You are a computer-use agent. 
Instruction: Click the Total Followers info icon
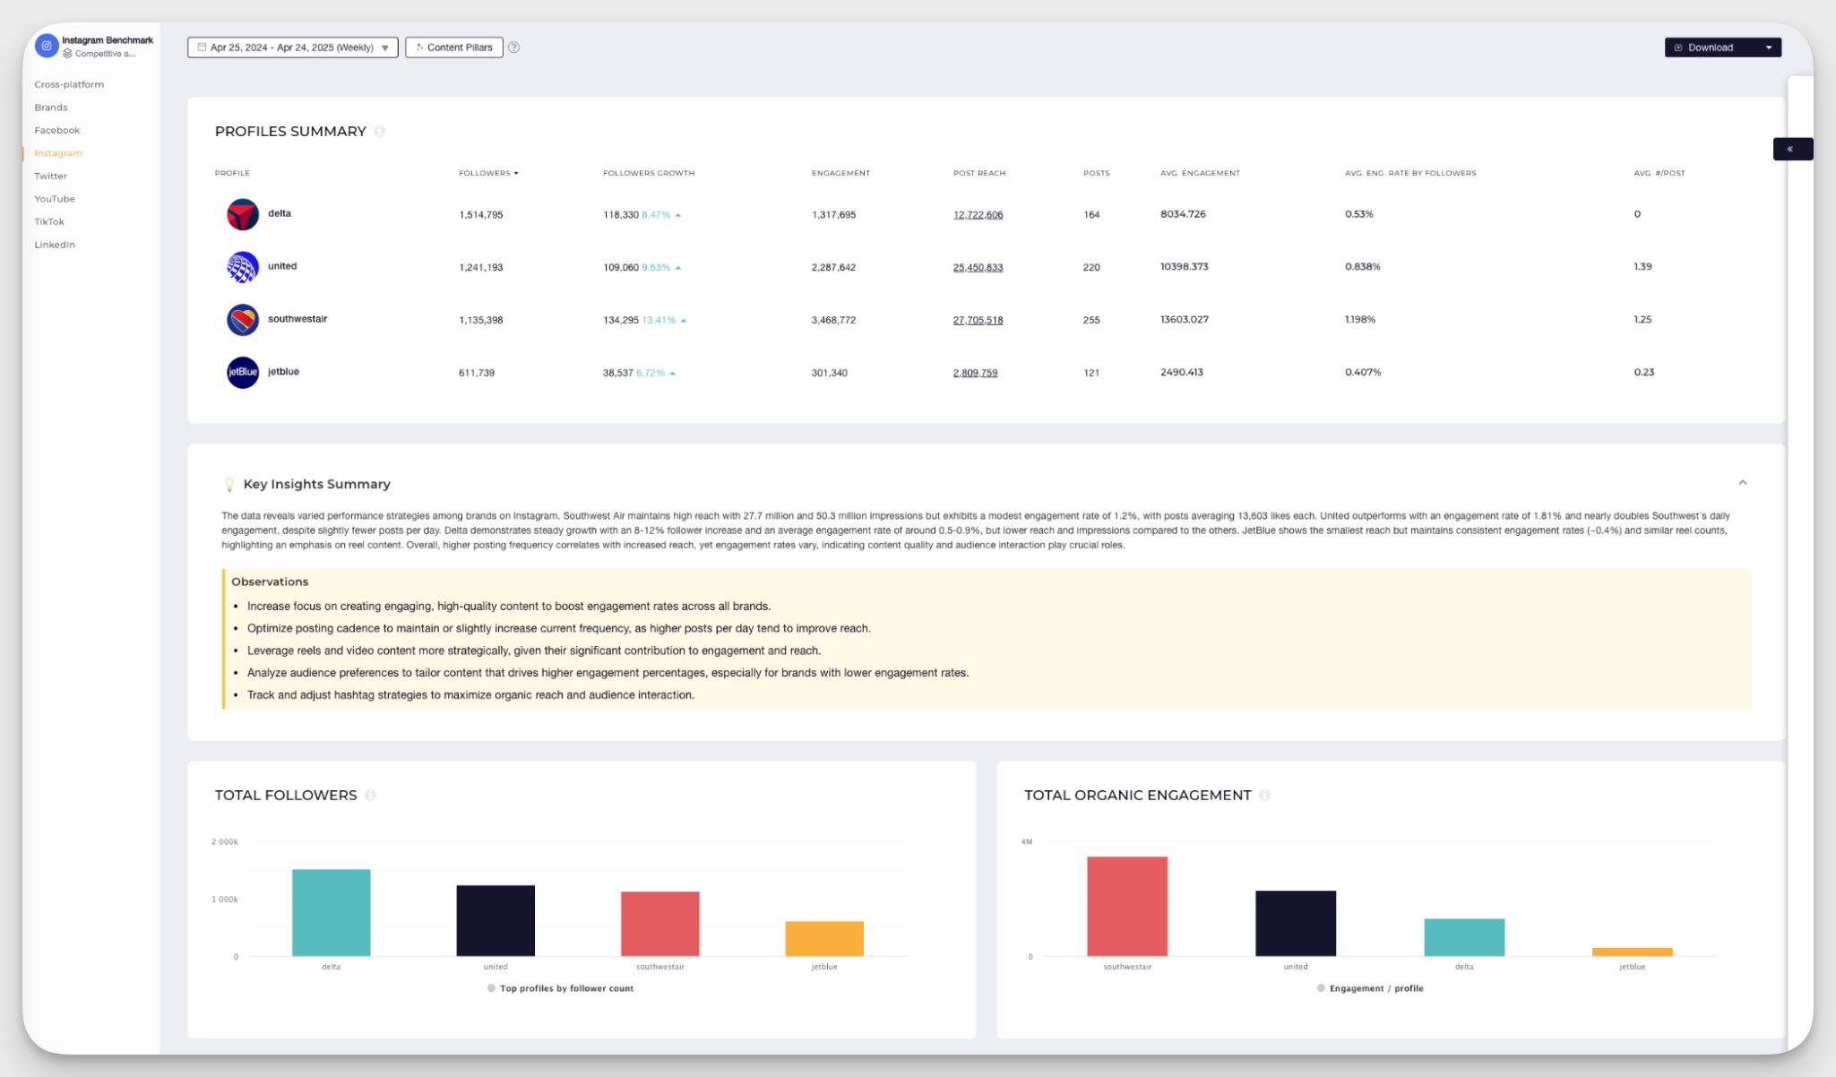pos(371,796)
